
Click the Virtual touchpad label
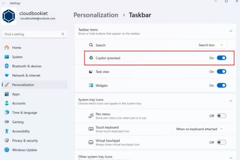pos(108,141)
